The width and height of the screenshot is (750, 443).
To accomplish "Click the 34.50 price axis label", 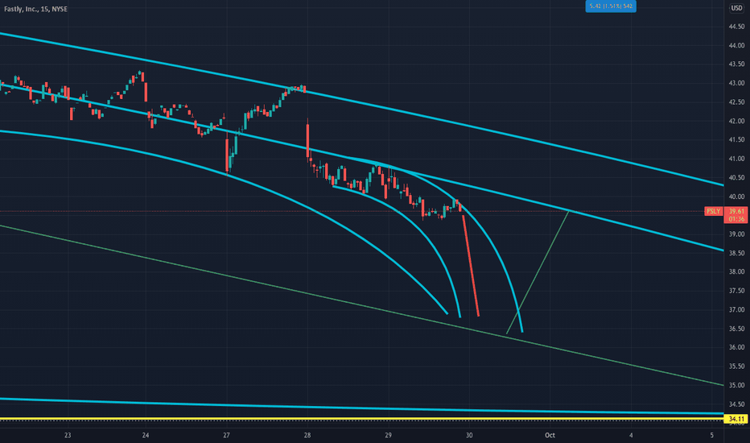I will click(736, 404).
